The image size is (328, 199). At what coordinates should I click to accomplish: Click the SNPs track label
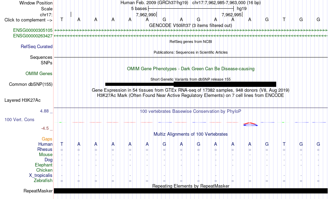coord(47,63)
